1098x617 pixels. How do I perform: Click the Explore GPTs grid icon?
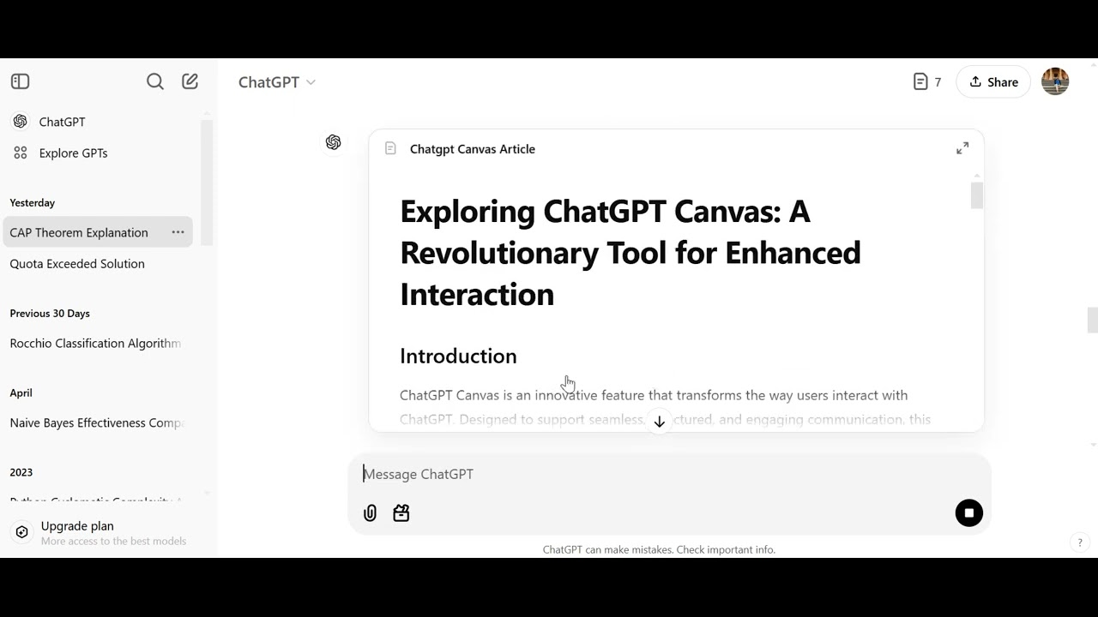coord(21,153)
